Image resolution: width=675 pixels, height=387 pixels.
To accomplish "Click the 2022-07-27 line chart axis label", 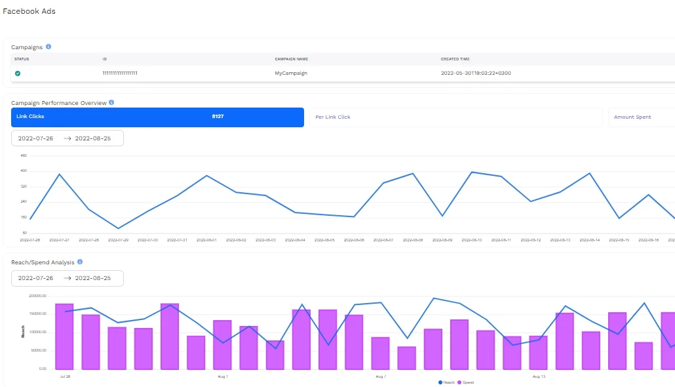I will (60, 240).
